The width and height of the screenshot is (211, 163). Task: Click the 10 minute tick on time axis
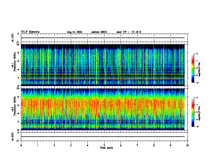[187, 145]
